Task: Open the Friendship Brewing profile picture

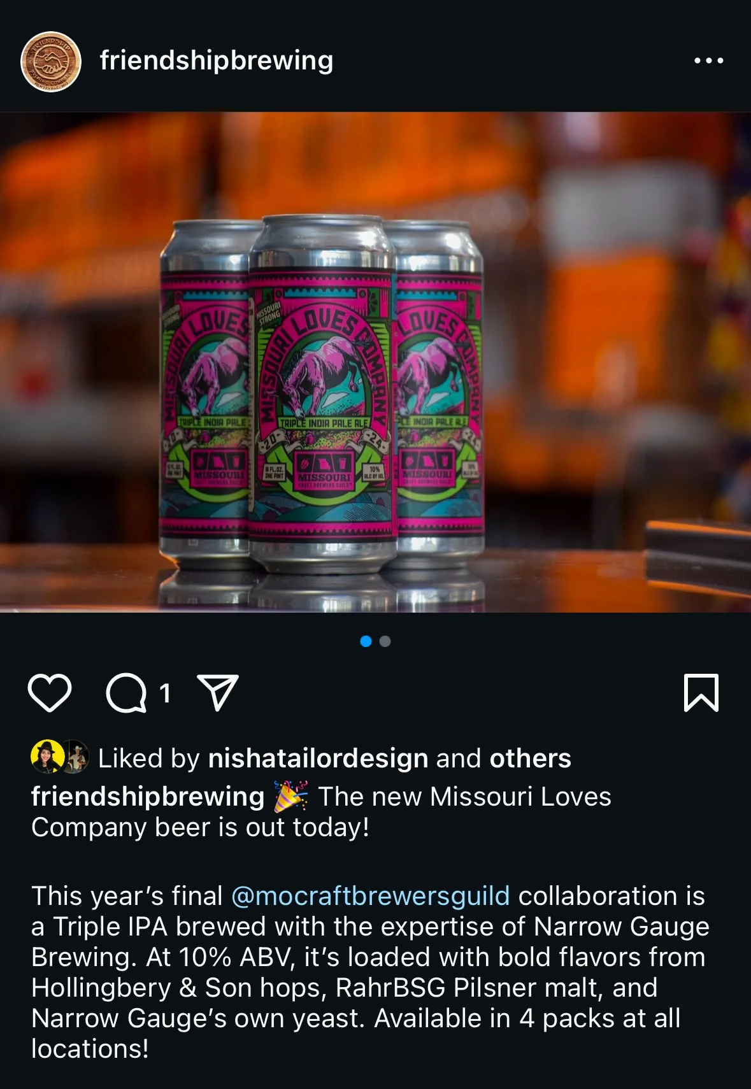Action: tap(51, 62)
